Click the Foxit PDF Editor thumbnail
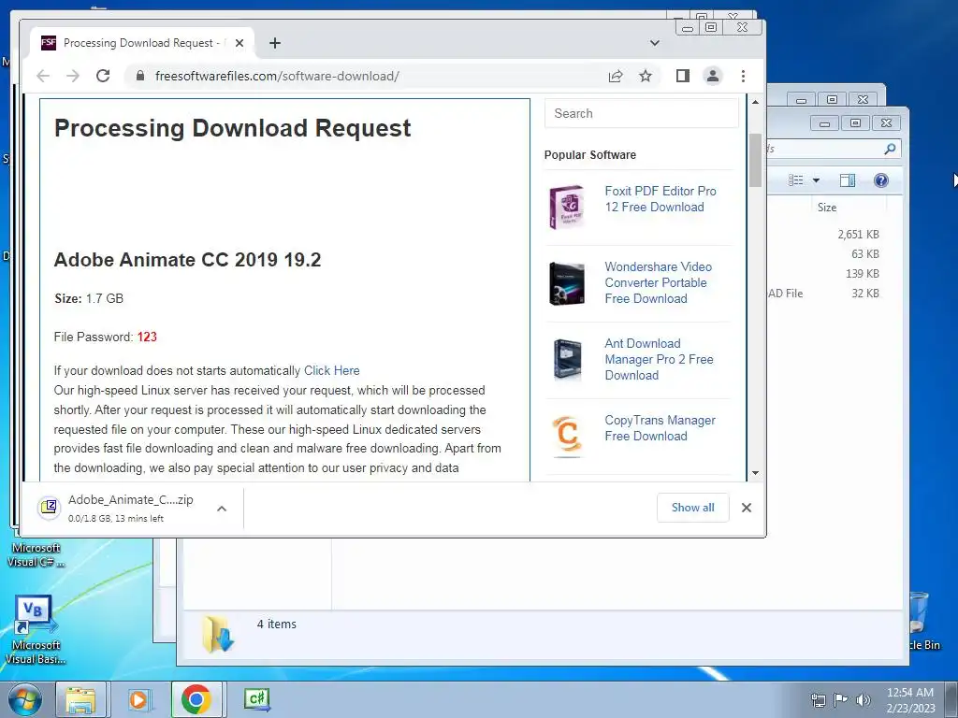Image resolution: width=958 pixels, height=718 pixels. tap(566, 208)
